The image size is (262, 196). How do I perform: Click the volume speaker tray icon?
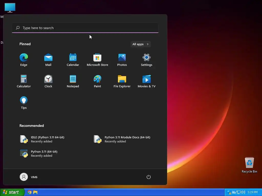(243, 192)
